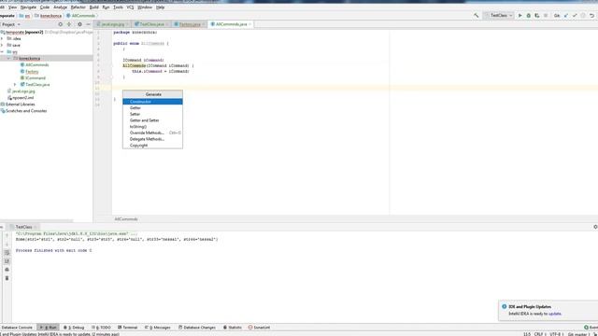This screenshot has width=598, height=336.
Task: Choose Copyright in Generate popup
Action: (152, 146)
